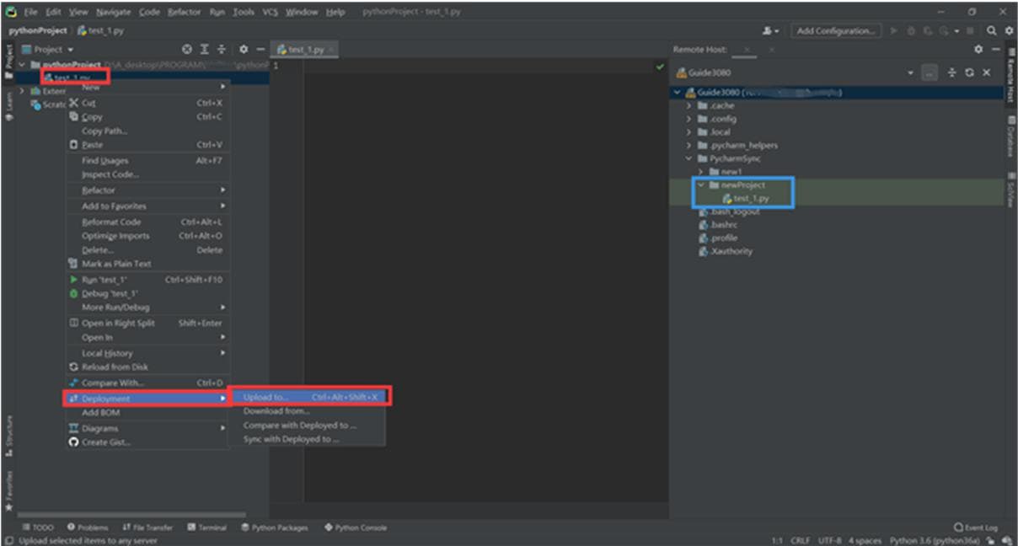
Task: Expand the .cache remote folder
Action: (689, 106)
